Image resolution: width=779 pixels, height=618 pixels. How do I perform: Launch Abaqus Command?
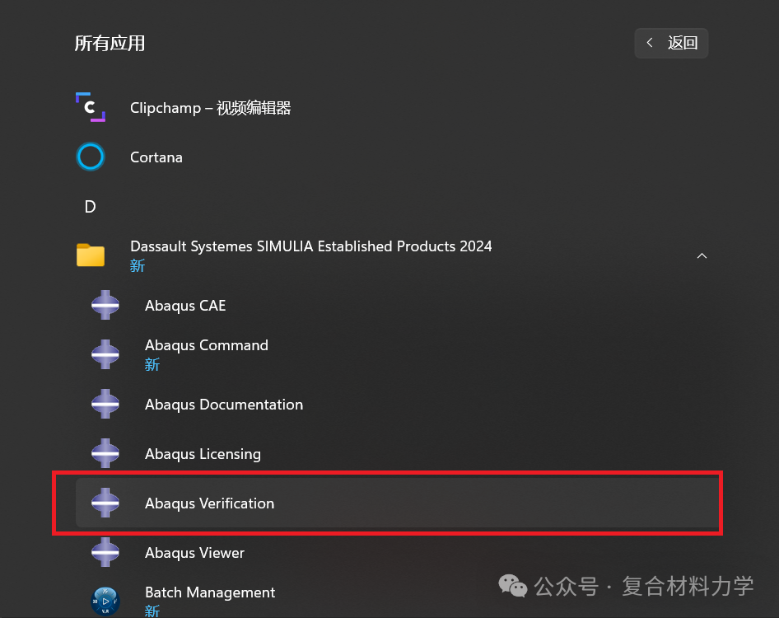coord(206,345)
